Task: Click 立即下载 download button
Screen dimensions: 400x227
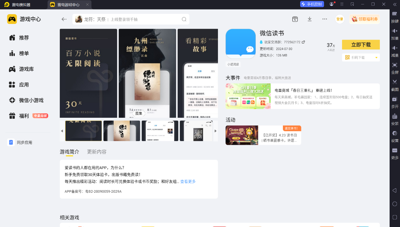Action: click(361, 45)
